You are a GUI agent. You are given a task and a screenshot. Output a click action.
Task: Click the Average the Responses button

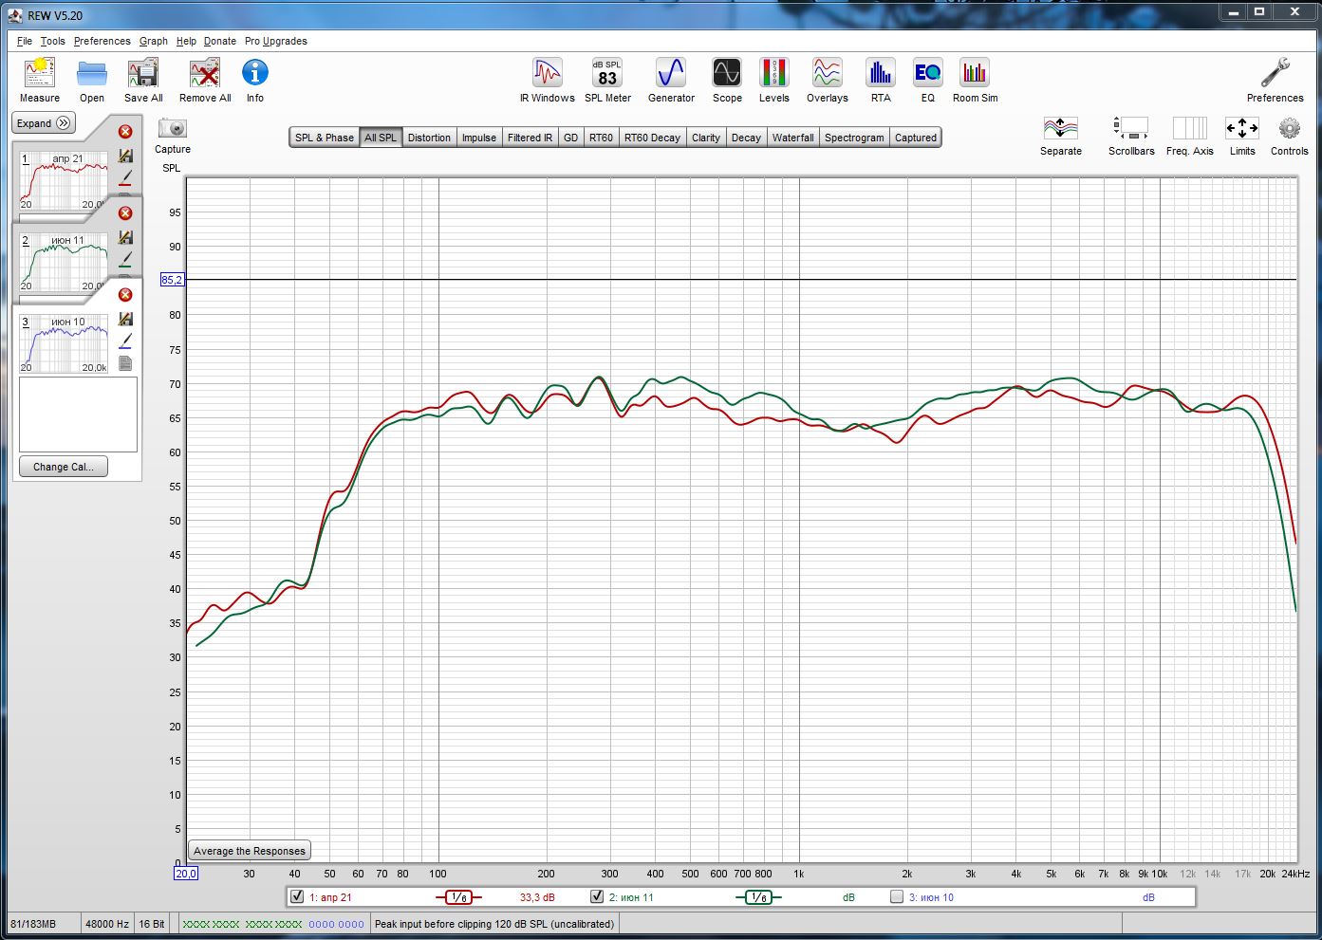point(250,851)
